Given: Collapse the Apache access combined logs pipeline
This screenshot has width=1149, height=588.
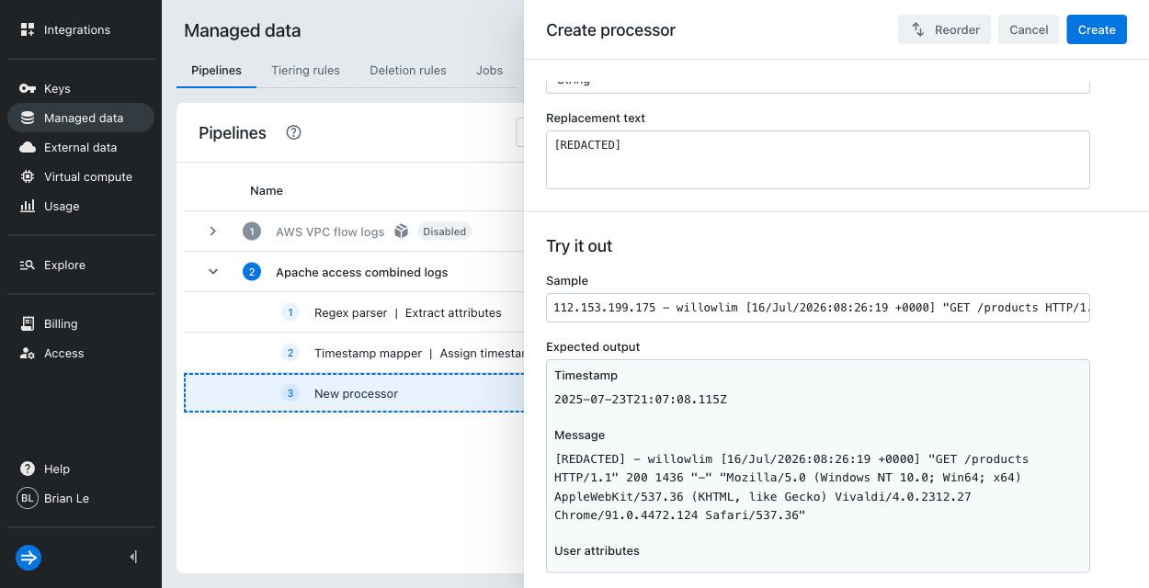Looking at the screenshot, I should tap(213, 272).
